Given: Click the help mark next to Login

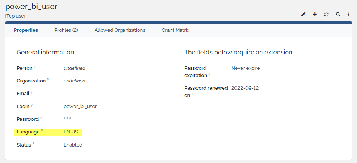Looking at the screenshot, I should click(x=31, y=105).
